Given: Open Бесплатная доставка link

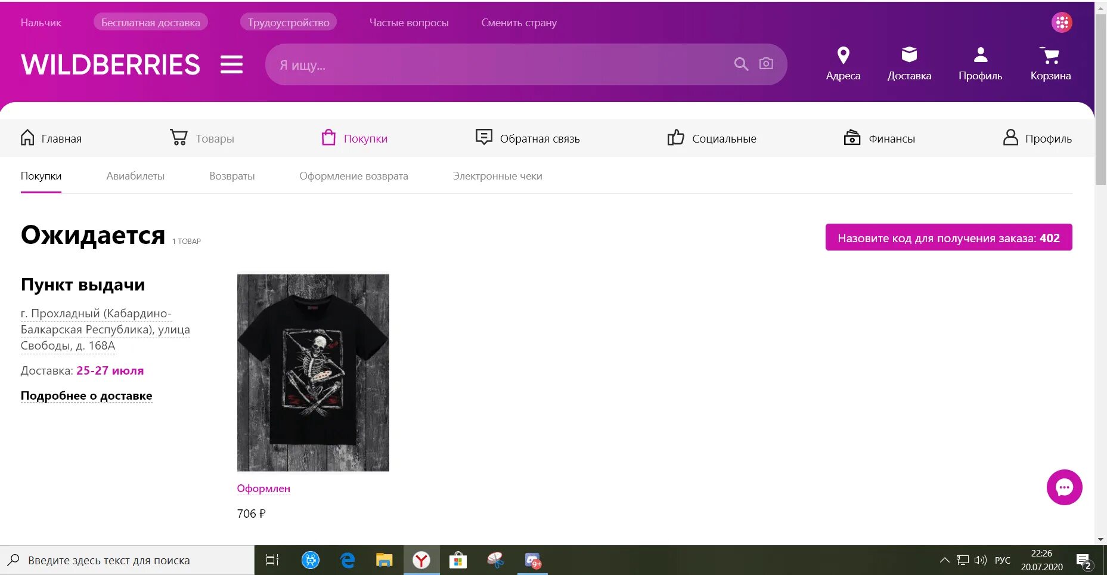Looking at the screenshot, I should 151,23.
